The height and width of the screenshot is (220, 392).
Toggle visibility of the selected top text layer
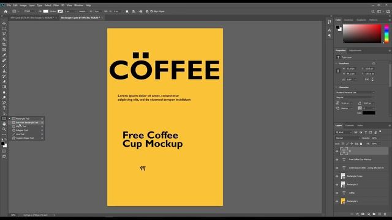pyautogui.click(x=337, y=151)
